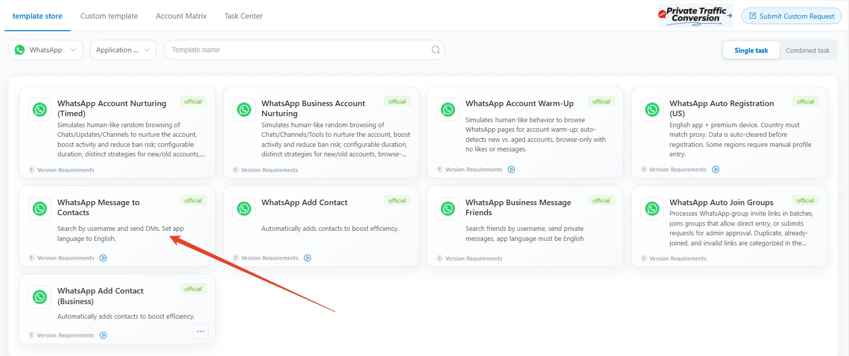
Task: View Version Requirements of Business Message Friends
Action: (474, 258)
